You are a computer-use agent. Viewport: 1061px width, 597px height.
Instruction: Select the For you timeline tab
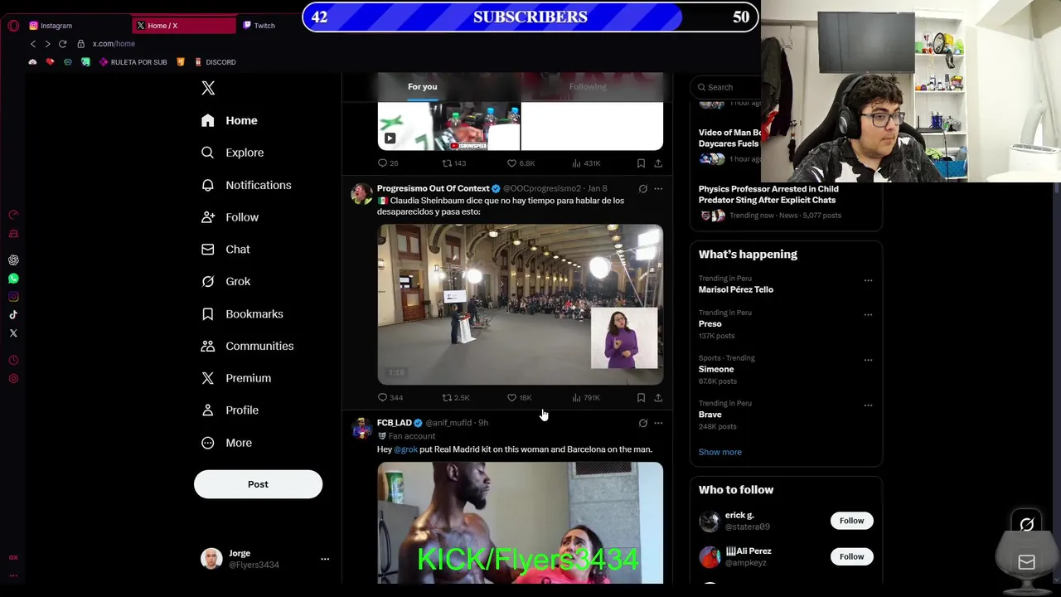coord(423,87)
